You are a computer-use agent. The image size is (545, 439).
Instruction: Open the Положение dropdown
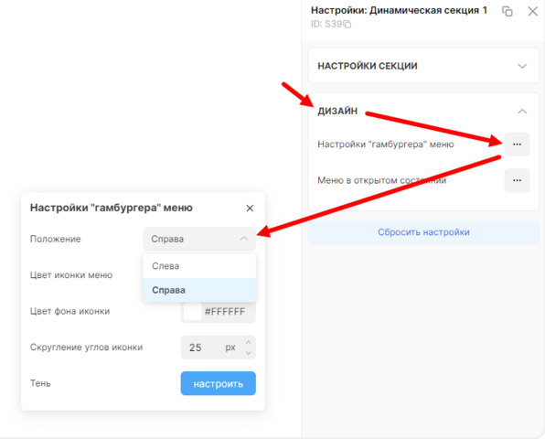pos(199,239)
